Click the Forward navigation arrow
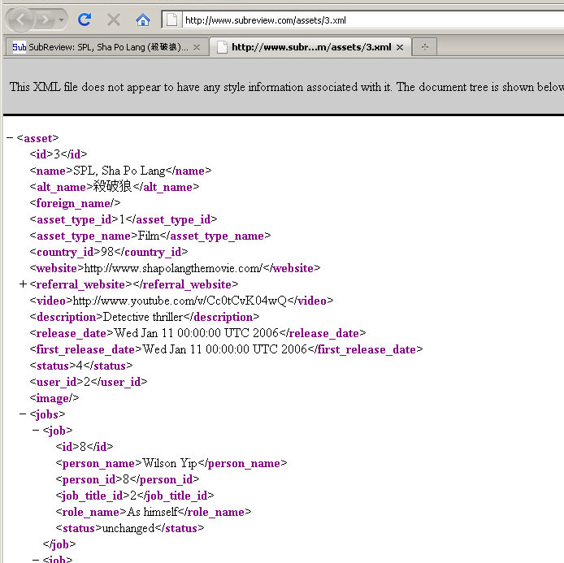The height and width of the screenshot is (563, 564). pyautogui.click(x=45, y=19)
